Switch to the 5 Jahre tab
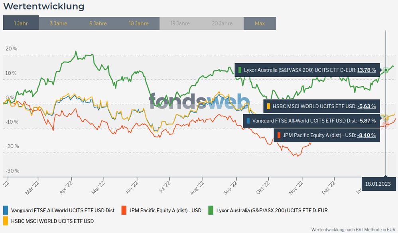The height and width of the screenshot is (233, 398). pyautogui.click(x=98, y=23)
